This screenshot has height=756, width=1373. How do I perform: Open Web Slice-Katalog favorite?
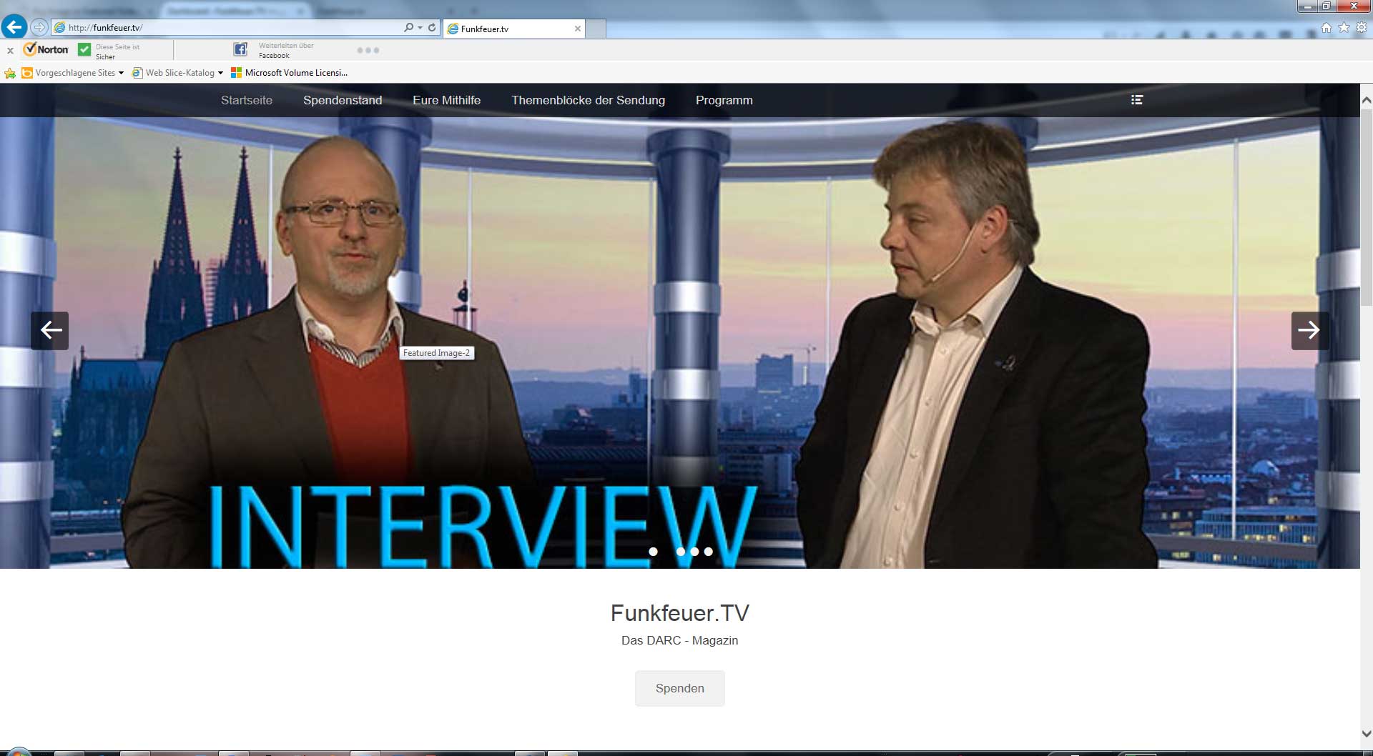(x=173, y=73)
